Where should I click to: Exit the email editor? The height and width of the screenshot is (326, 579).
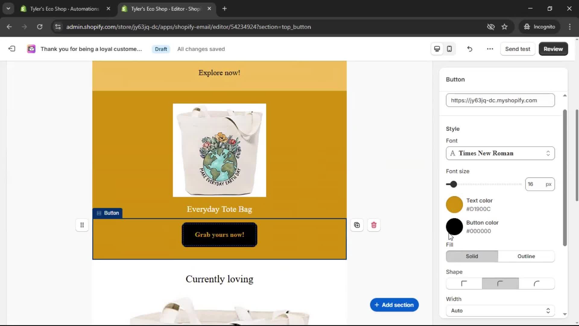point(11,49)
